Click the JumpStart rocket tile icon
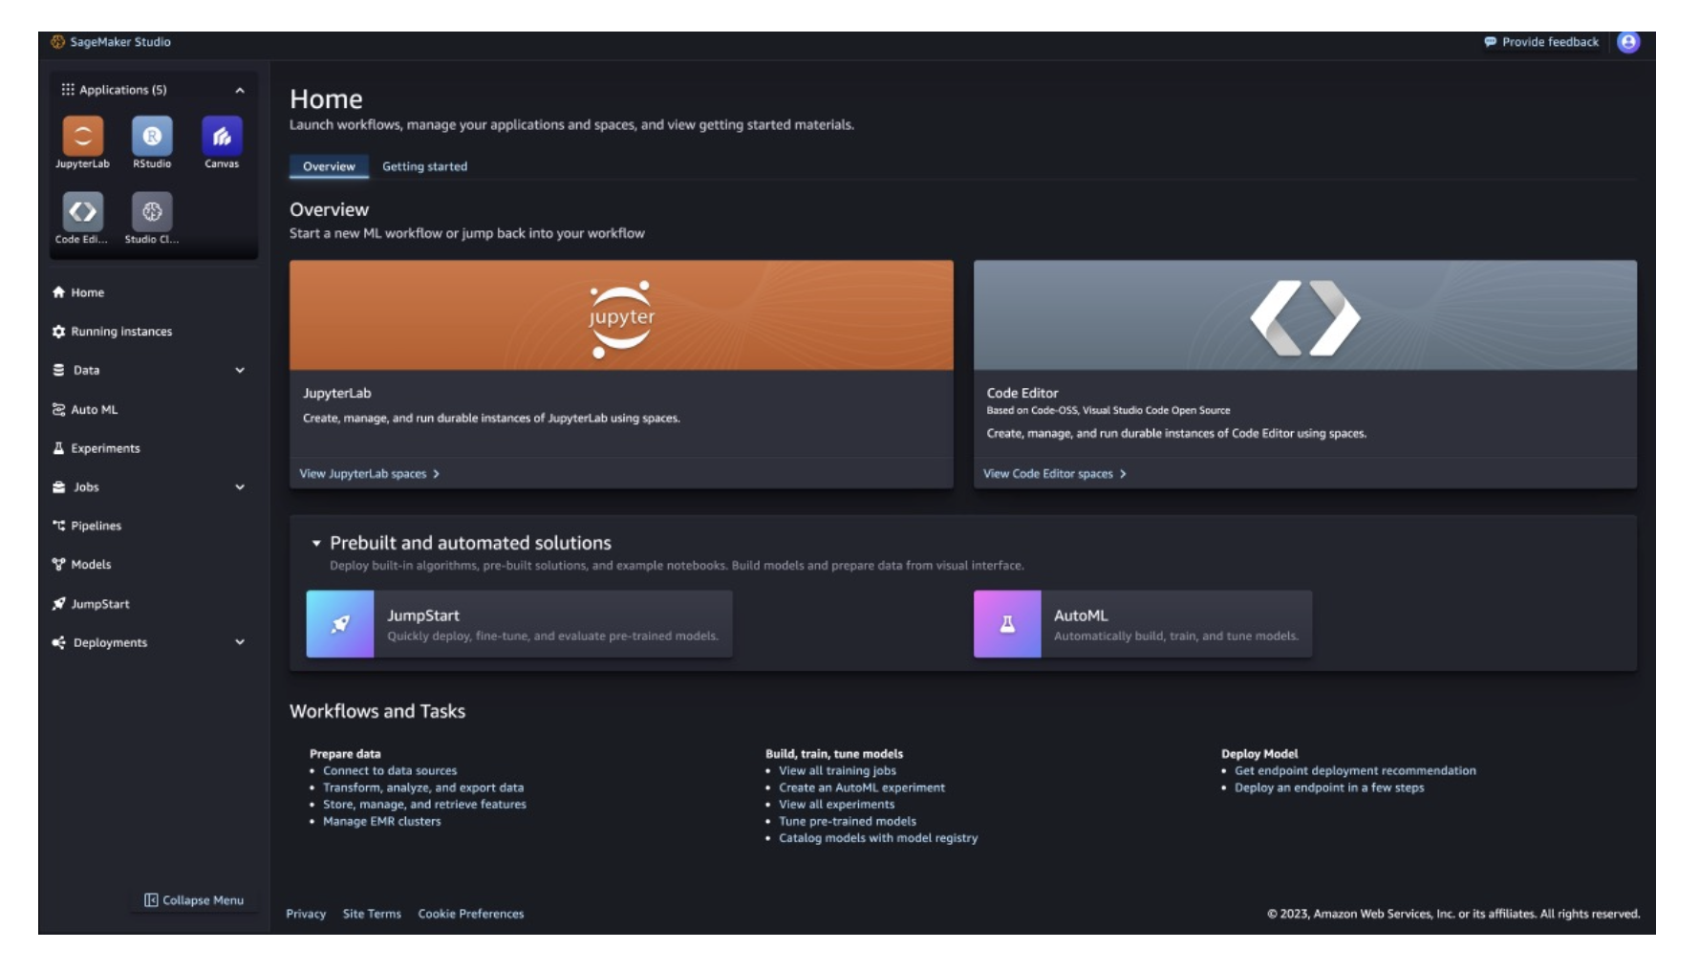 (340, 624)
